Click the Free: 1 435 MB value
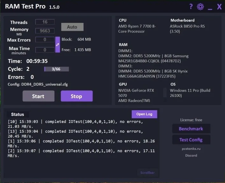The width and height of the screenshot is (225, 183). pyautogui.click(x=76, y=50)
